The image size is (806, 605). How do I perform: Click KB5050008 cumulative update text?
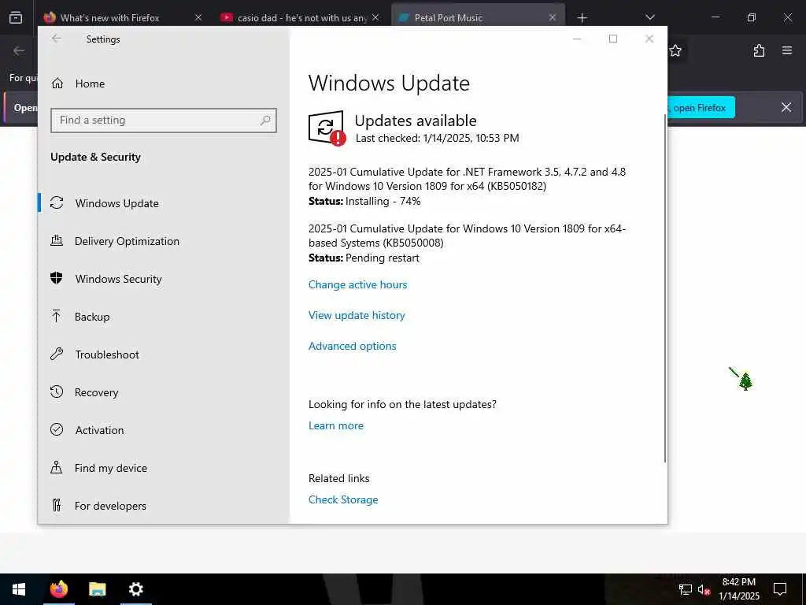[468, 235]
